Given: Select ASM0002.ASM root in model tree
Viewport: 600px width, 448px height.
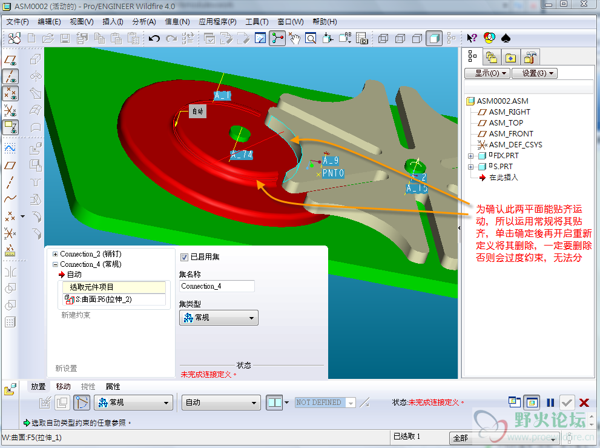Looking at the screenshot, I should click(x=503, y=101).
